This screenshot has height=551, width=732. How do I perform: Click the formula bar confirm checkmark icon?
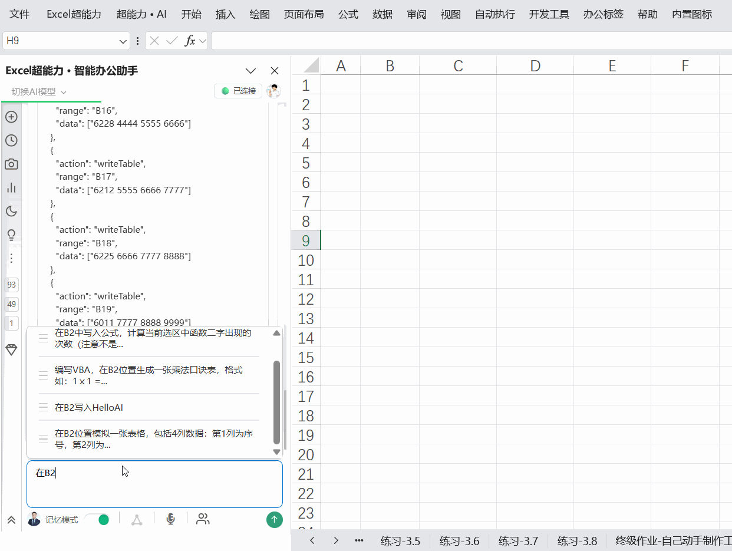coord(172,41)
